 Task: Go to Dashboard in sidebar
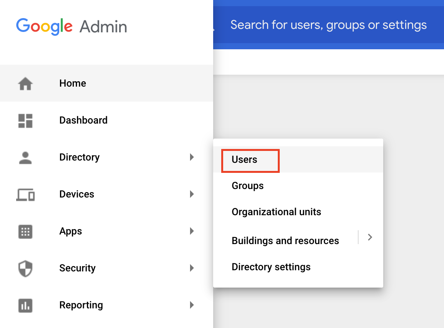point(83,120)
